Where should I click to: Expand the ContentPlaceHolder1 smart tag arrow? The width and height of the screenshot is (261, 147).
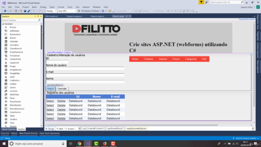pos(252,54)
